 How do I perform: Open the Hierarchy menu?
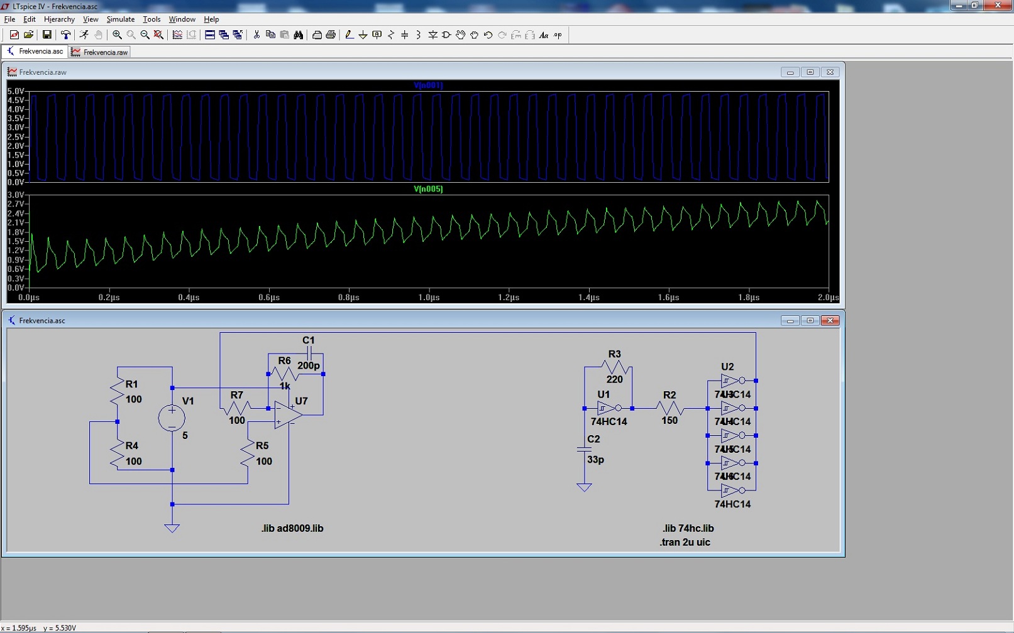tap(59, 19)
